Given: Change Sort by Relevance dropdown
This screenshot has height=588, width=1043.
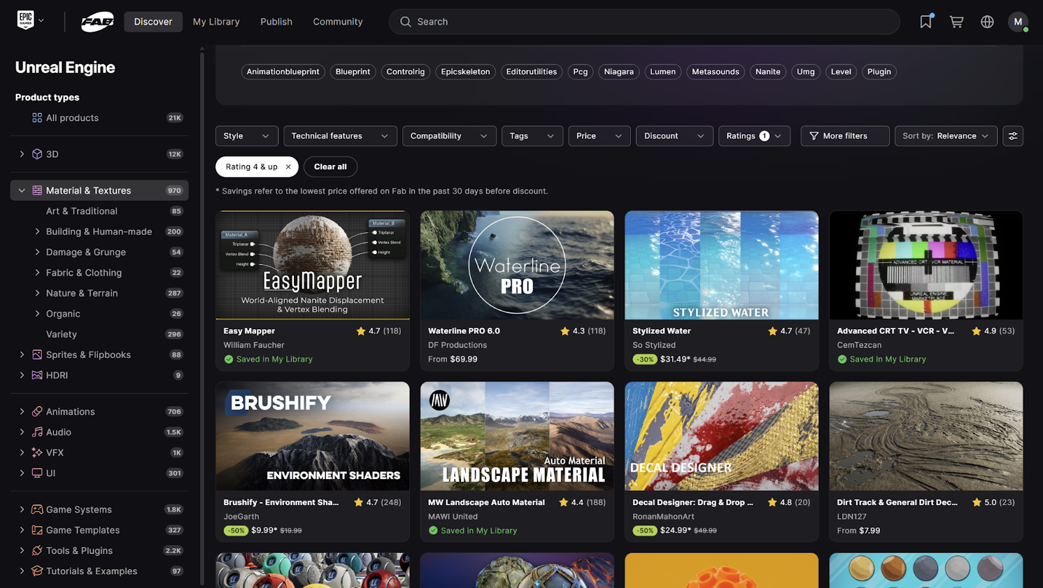Looking at the screenshot, I should click(x=945, y=136).
